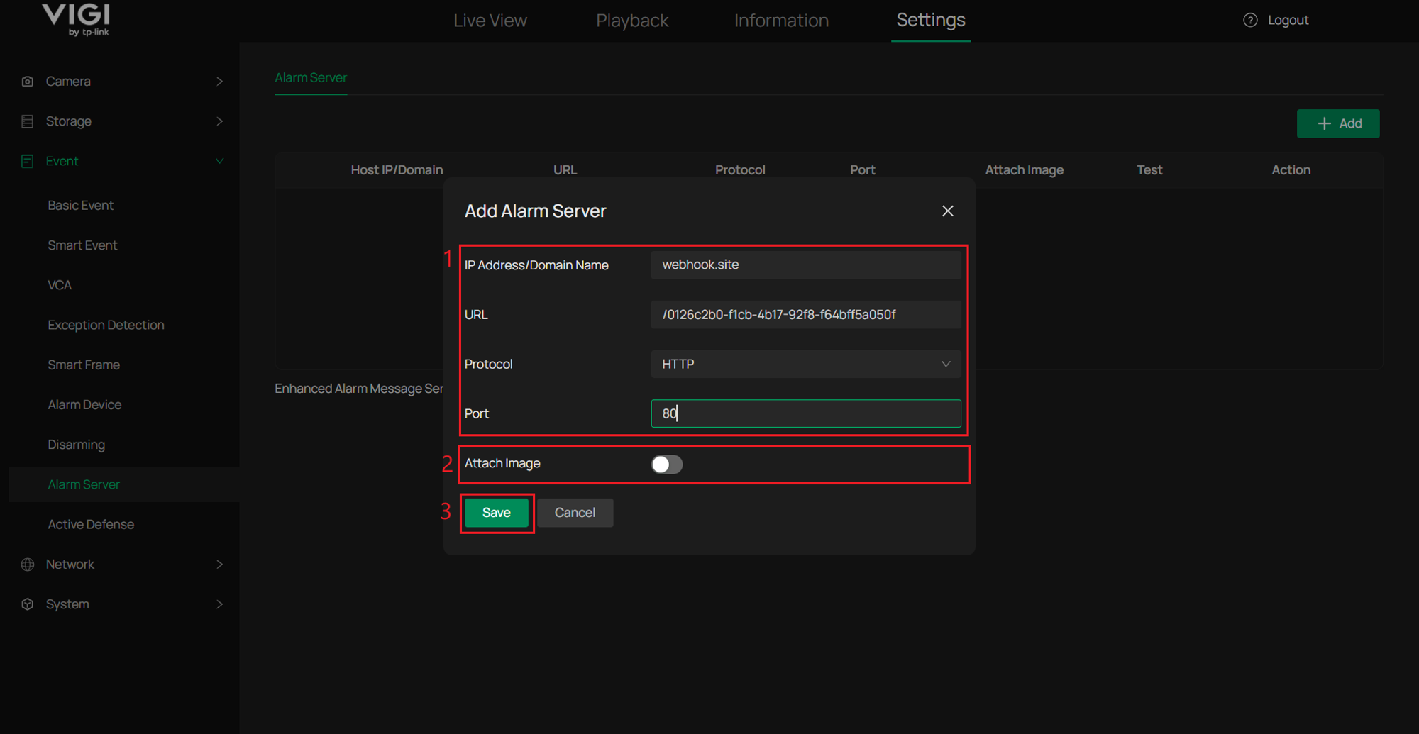Image resolution: width=1419 pixels, height=734 pixels.
Task: Open Active Defense settings
Action: [91, 524]
